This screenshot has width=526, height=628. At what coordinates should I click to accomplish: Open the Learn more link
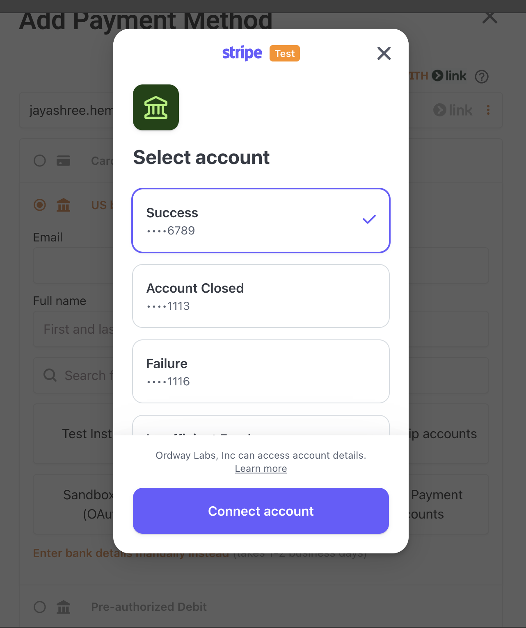261,469
